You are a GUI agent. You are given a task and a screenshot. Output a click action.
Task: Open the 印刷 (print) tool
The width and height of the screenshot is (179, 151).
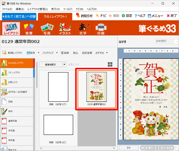pos(101,29)
